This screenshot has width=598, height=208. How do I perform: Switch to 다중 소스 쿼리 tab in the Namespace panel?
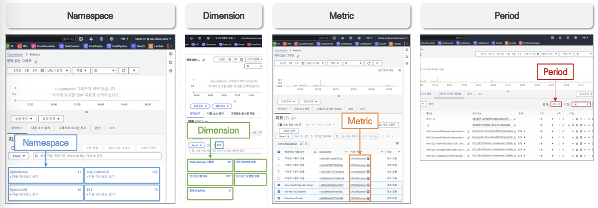pyautogui.click(x=42, y=128)
